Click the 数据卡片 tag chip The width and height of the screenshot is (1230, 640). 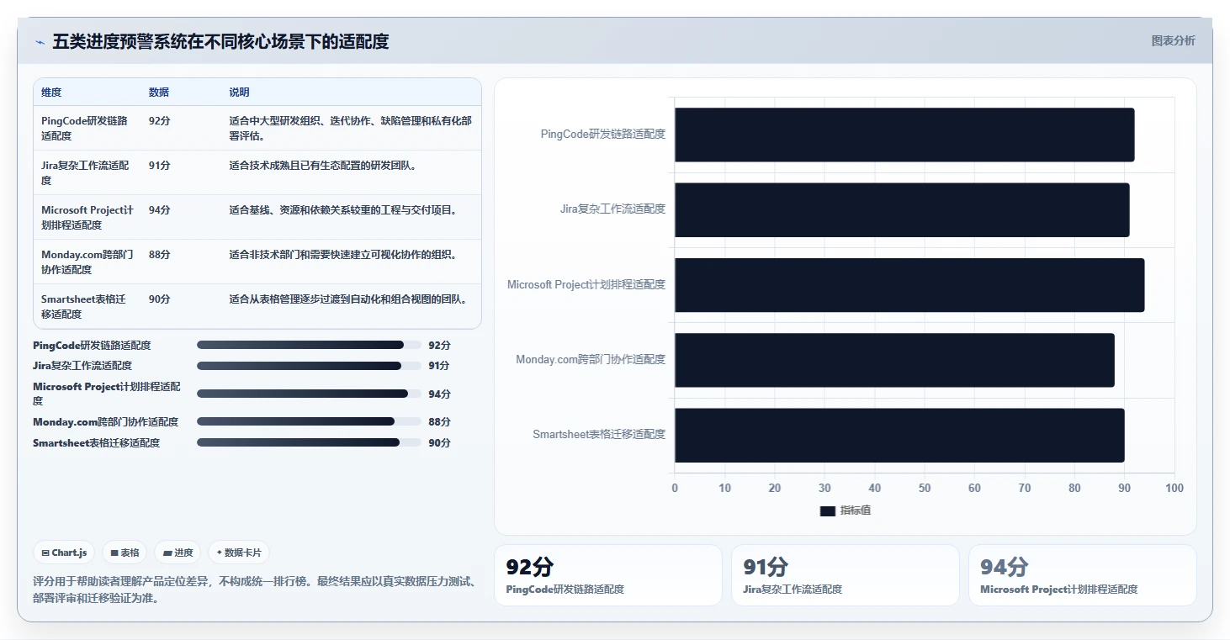(239, 553)
